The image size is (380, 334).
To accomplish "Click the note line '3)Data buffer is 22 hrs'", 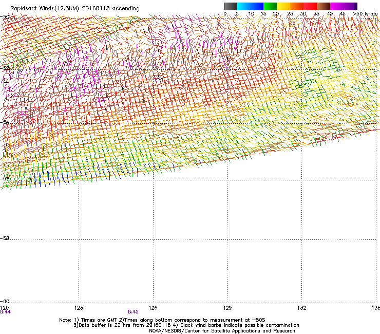I will click(186, 325).
